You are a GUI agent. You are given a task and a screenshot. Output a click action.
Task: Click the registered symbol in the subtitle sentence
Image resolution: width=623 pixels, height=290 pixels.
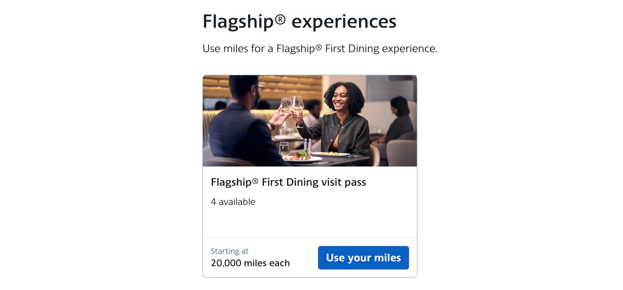click(318, 48)
